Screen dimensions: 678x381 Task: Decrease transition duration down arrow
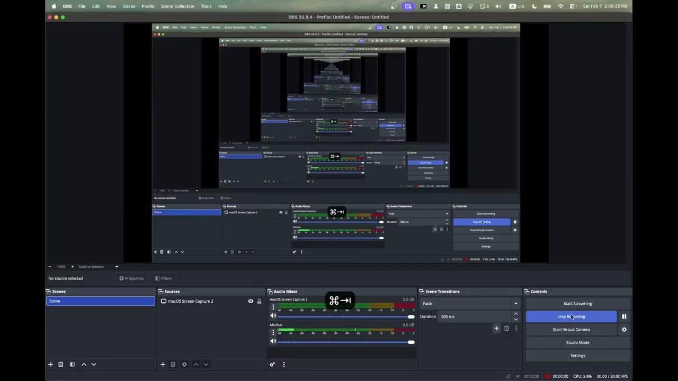point(516,319)
